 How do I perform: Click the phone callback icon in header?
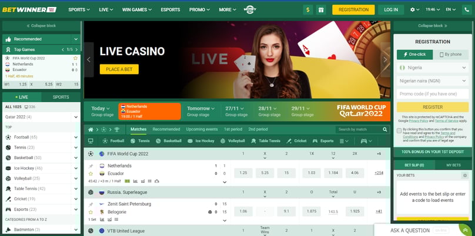pyautogui.click(x=467, y=9)
